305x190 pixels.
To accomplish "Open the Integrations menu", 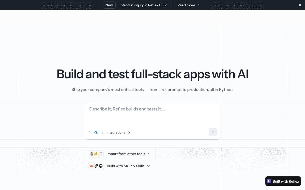I will [x=118, y=132].
